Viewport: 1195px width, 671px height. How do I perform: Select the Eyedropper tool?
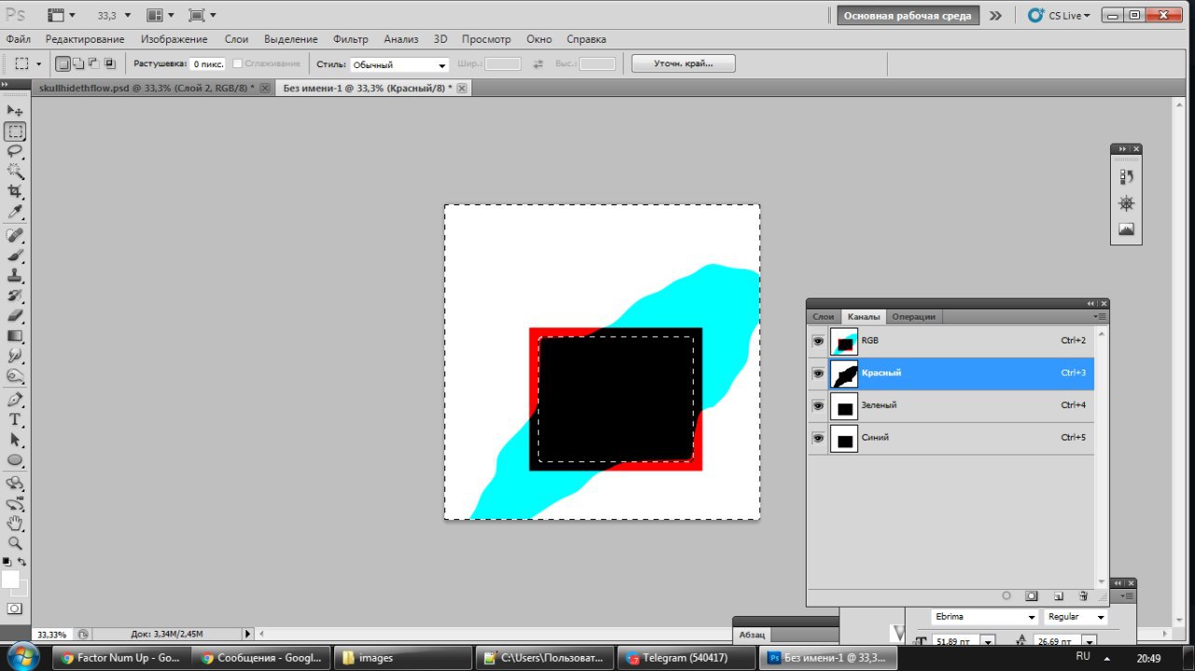15,212
